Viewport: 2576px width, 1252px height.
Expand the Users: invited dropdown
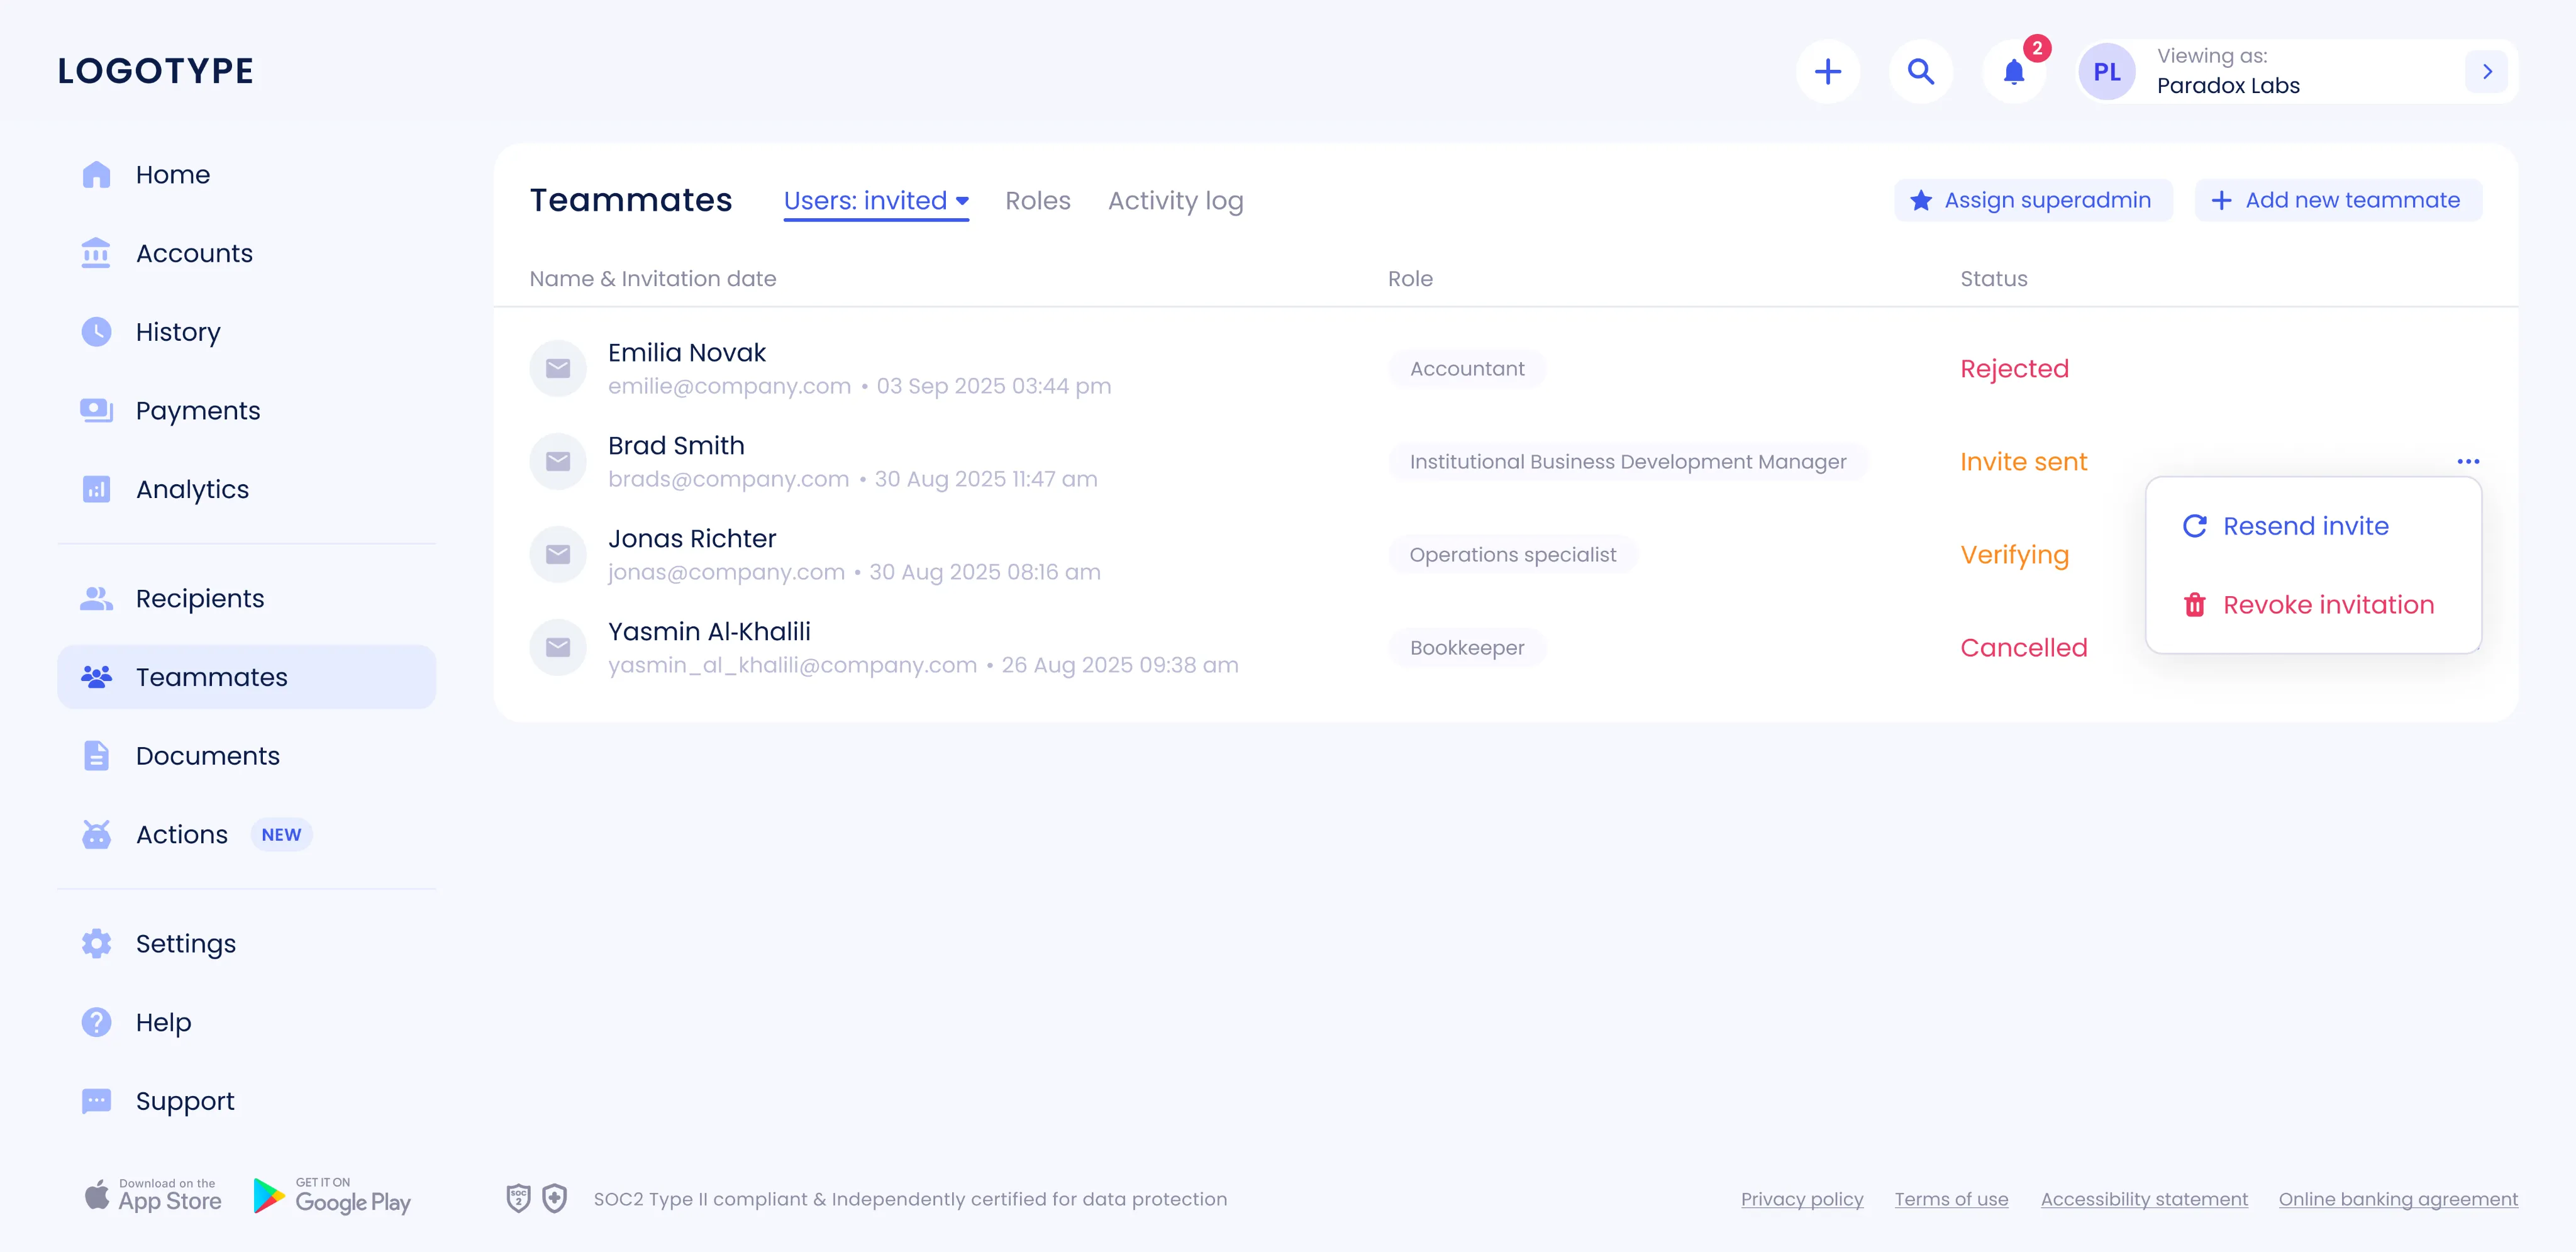point(876,200)
